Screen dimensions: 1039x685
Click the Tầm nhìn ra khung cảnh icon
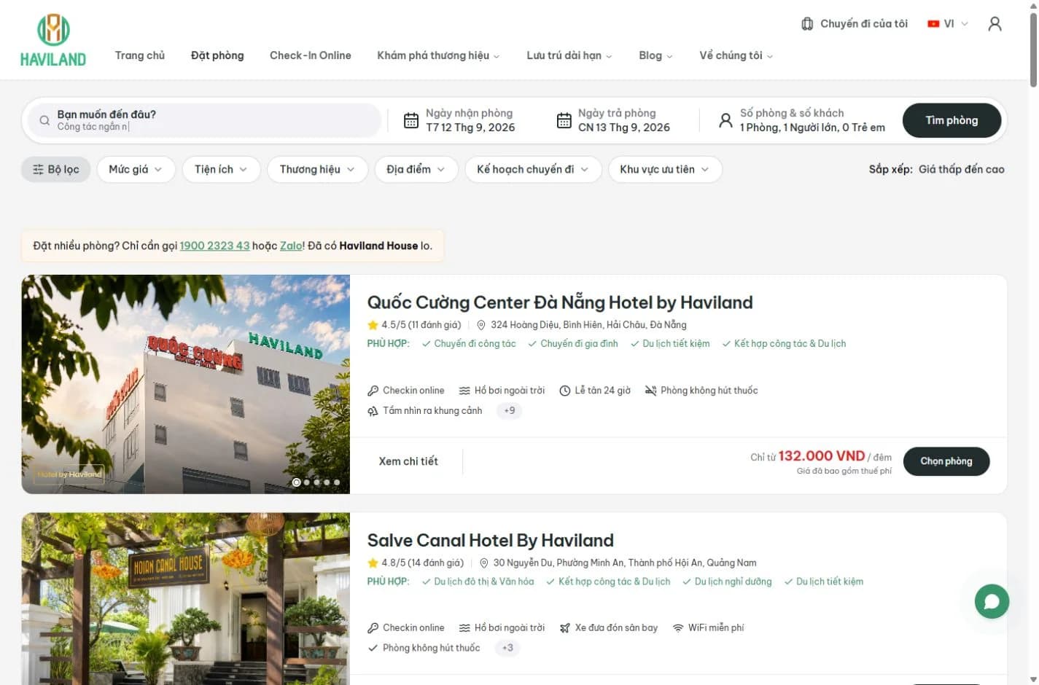(x=373, y=411)
